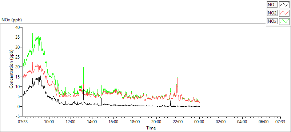The width and height of the screenshot is (291, 132).
Task: Select the NO plot legend label
Action: click(x=272, y=5)
